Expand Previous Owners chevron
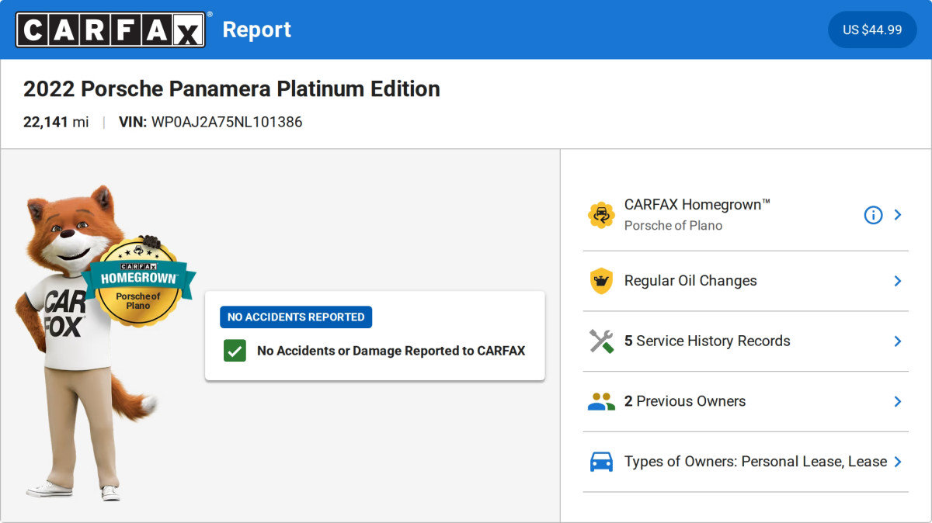 pos(897,401)
